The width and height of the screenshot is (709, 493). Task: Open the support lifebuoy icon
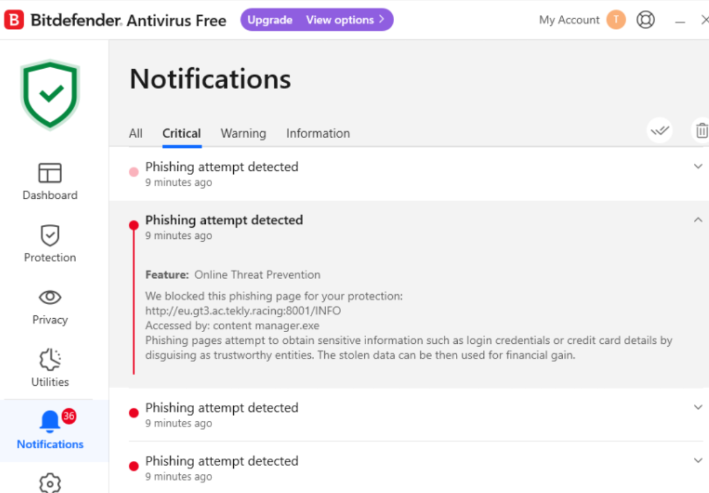(x=645, y=20)
